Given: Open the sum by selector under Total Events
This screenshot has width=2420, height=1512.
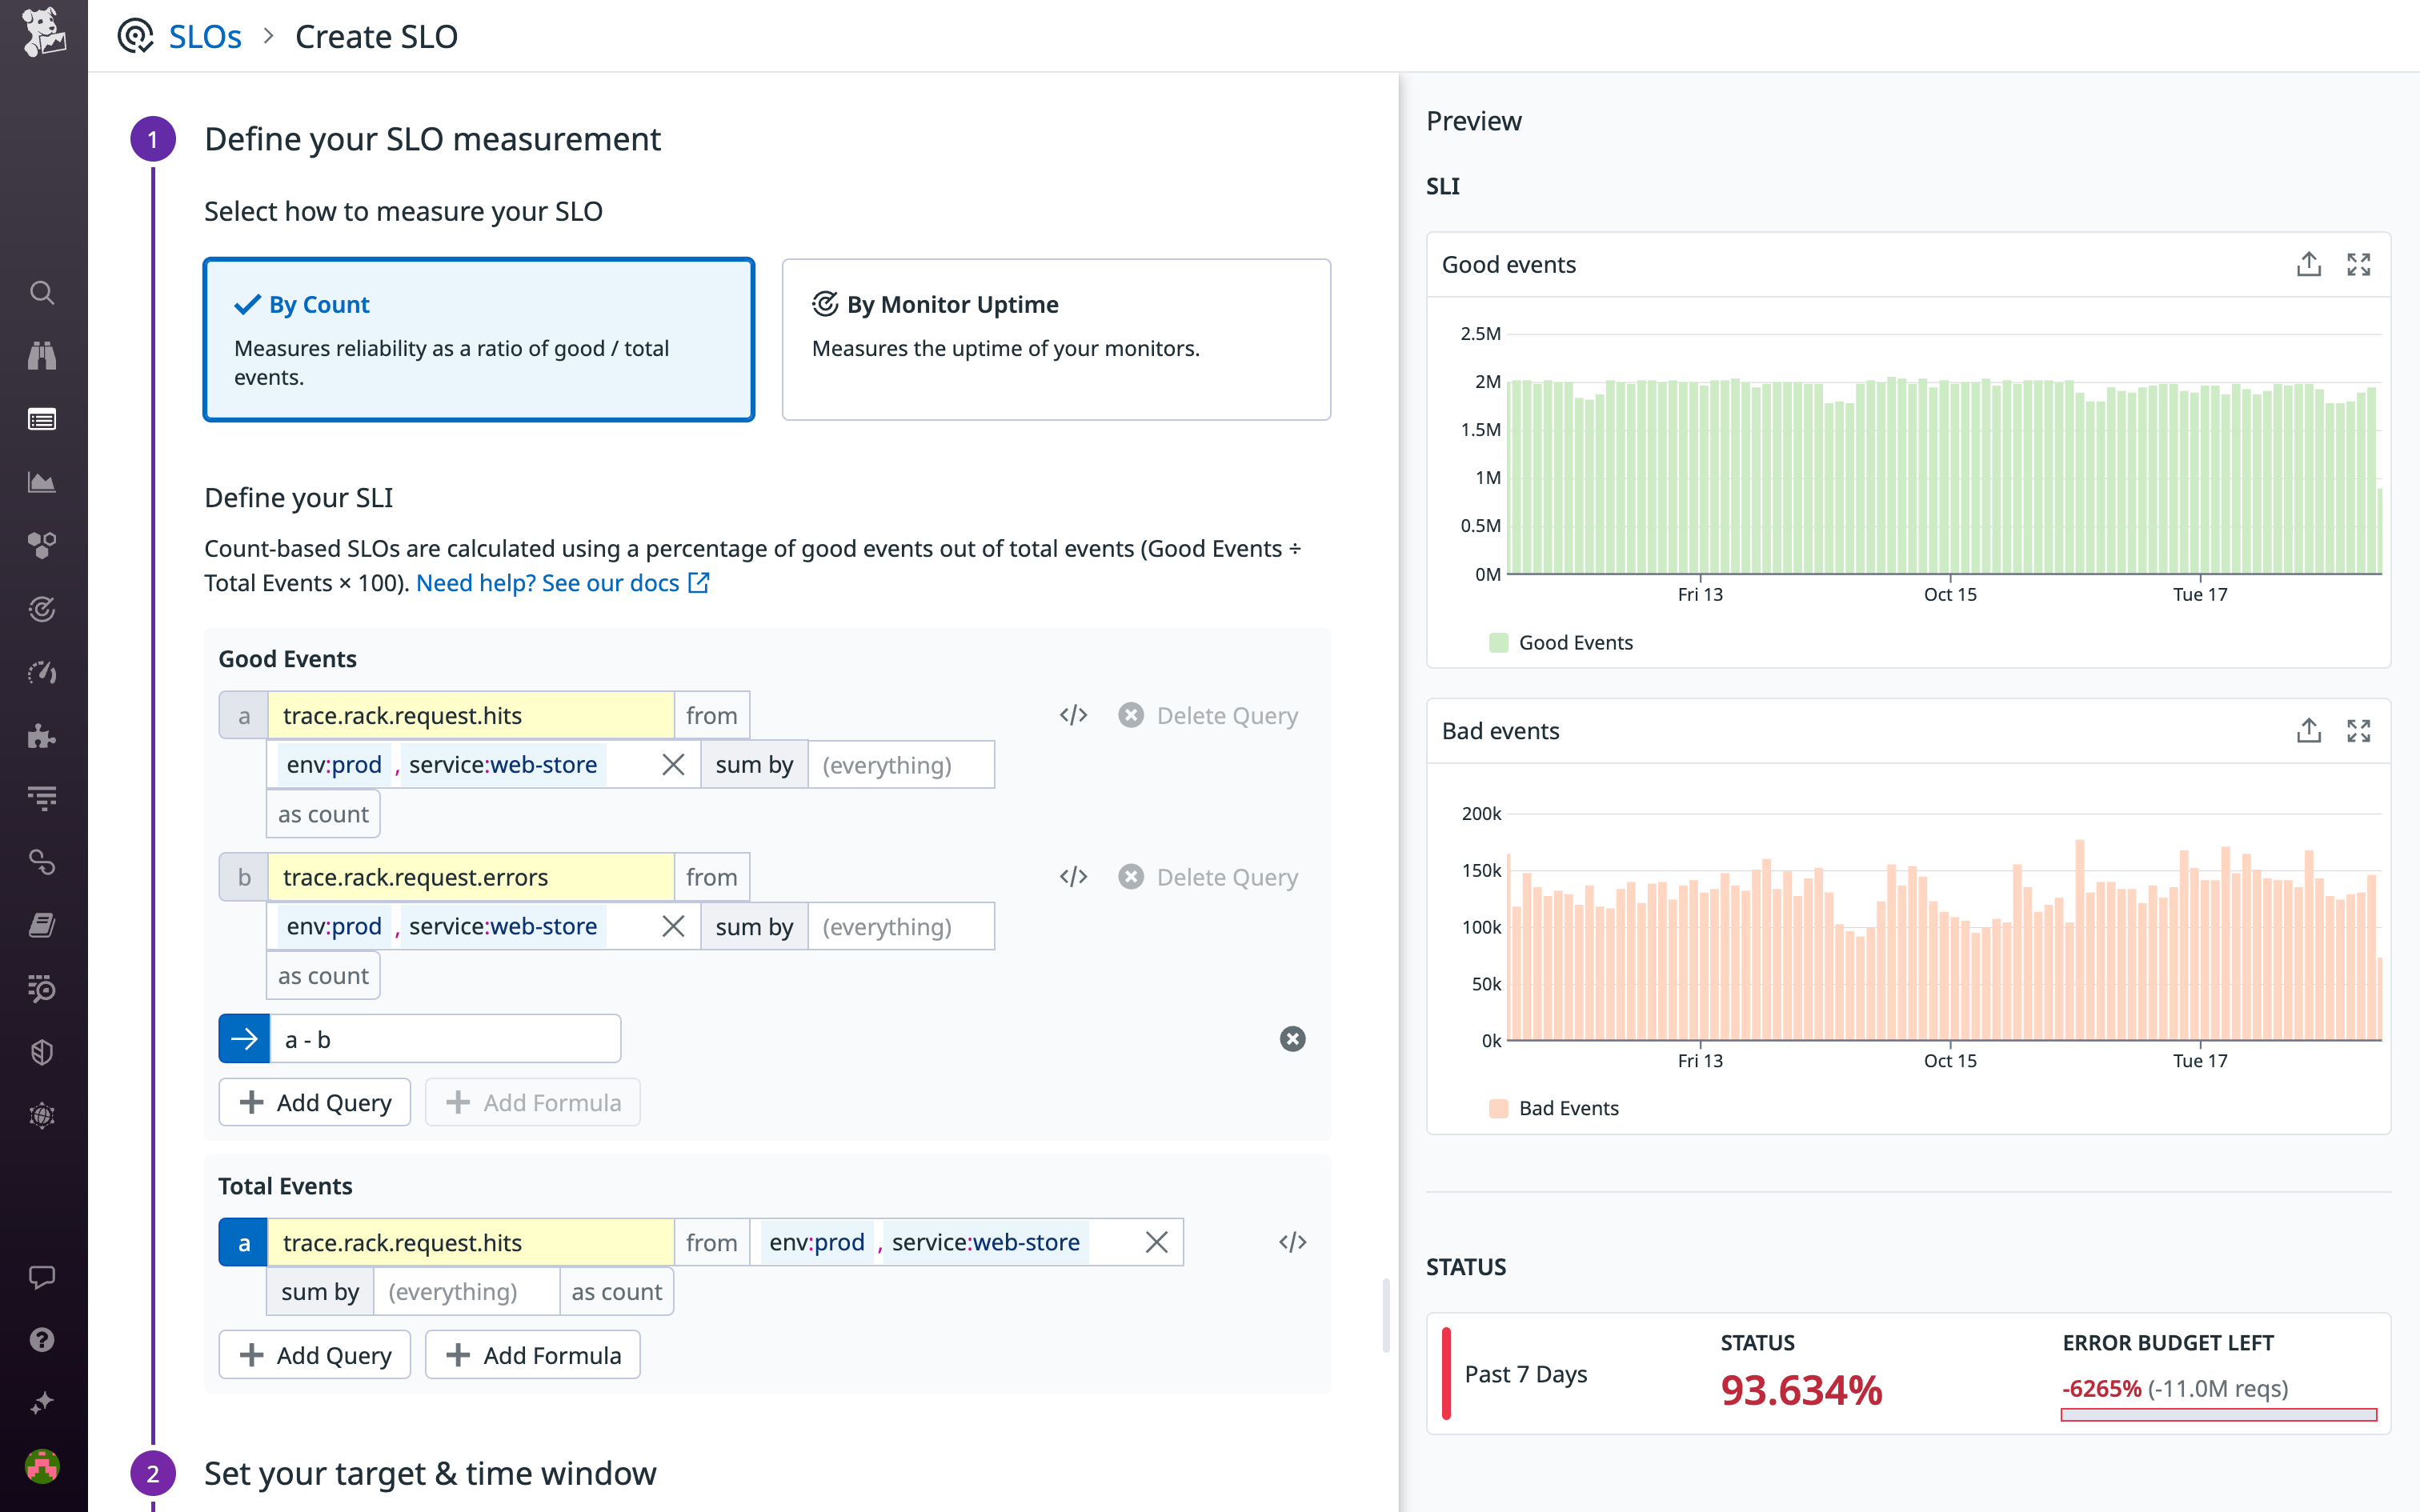Looking at the screenshot, I should (319, 1291).
